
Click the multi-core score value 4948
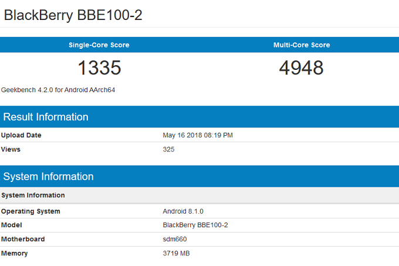click(x=301, y=68)
